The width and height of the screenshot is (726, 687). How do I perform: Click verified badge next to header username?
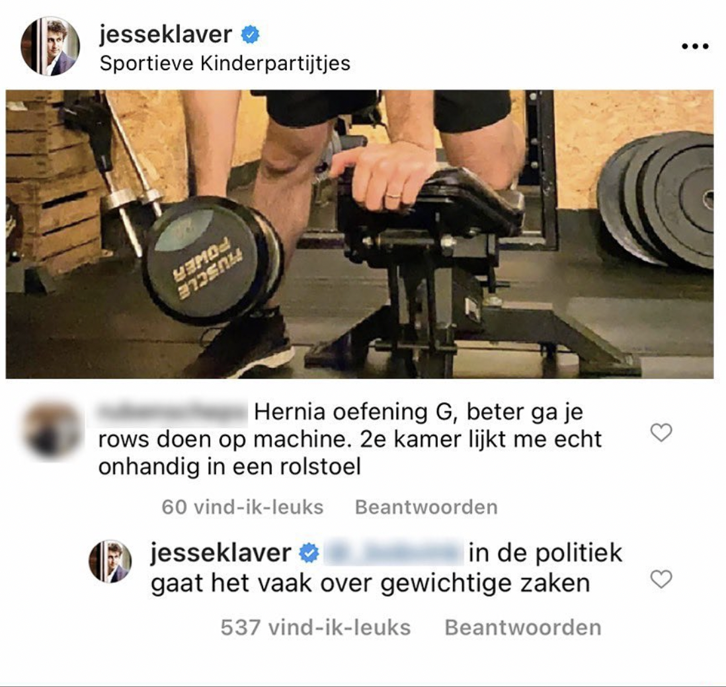point(251,35)
